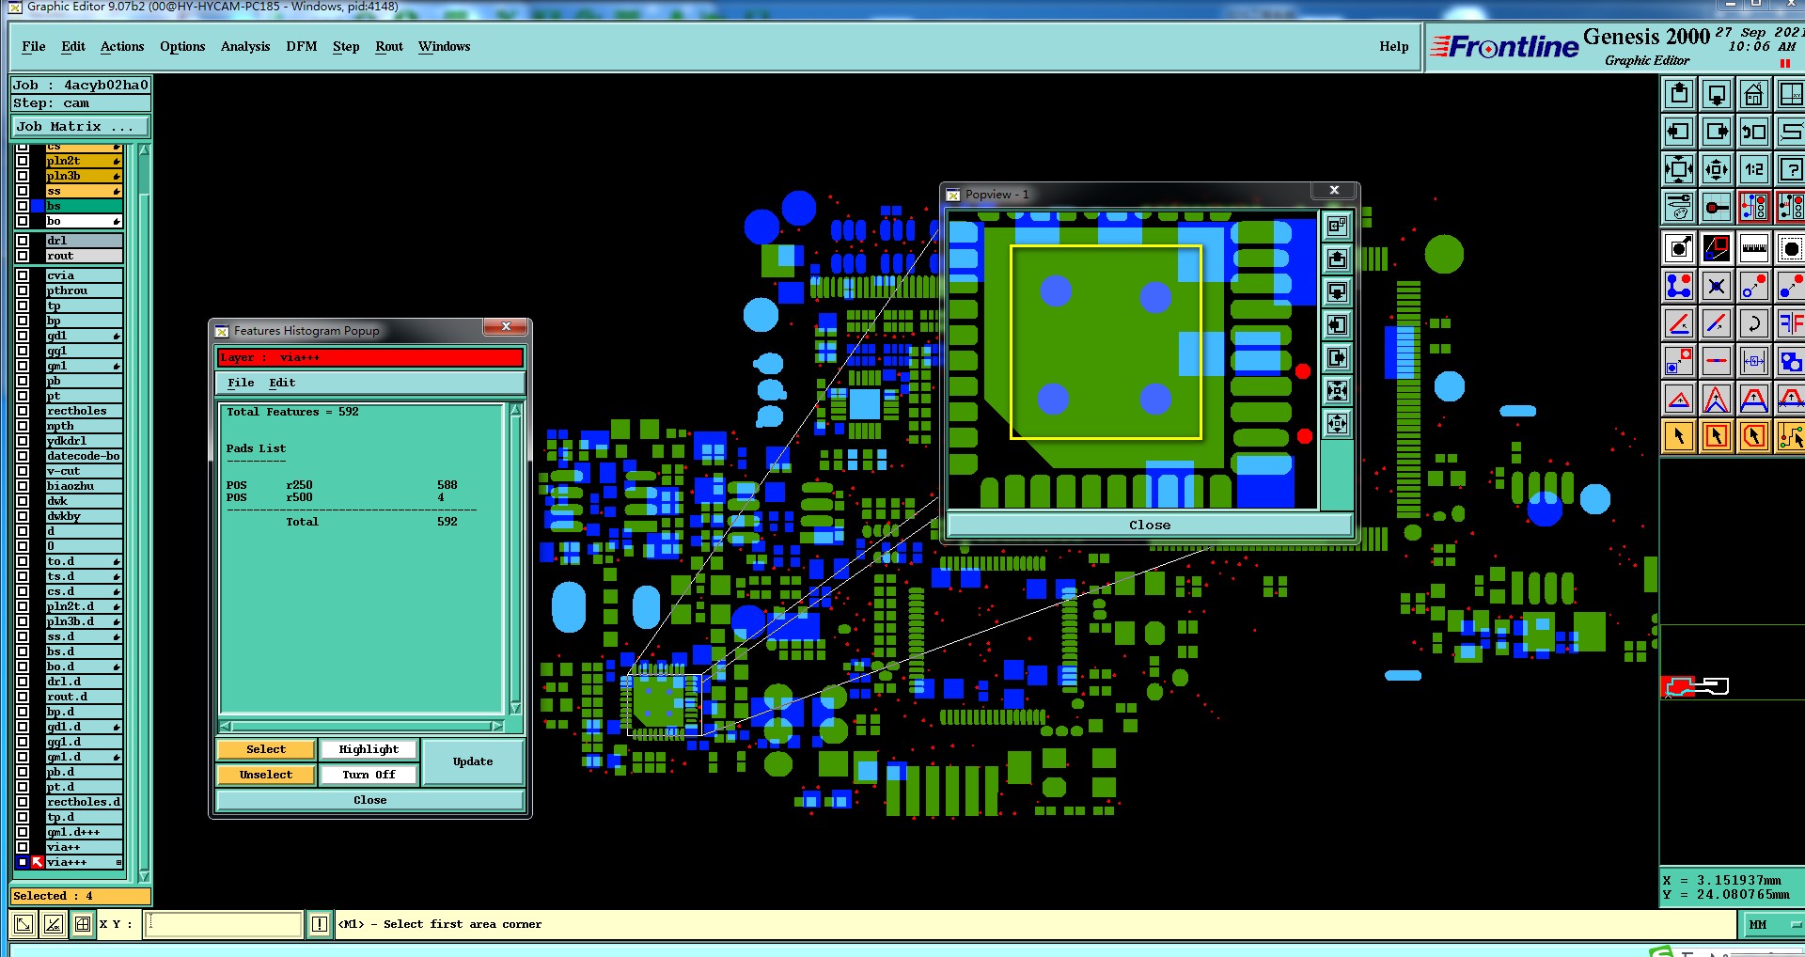This screenshot has height=957, width=1805.
Task: Click the zoom in arrows icon in main toolbar
Action: coord(1679,170)
